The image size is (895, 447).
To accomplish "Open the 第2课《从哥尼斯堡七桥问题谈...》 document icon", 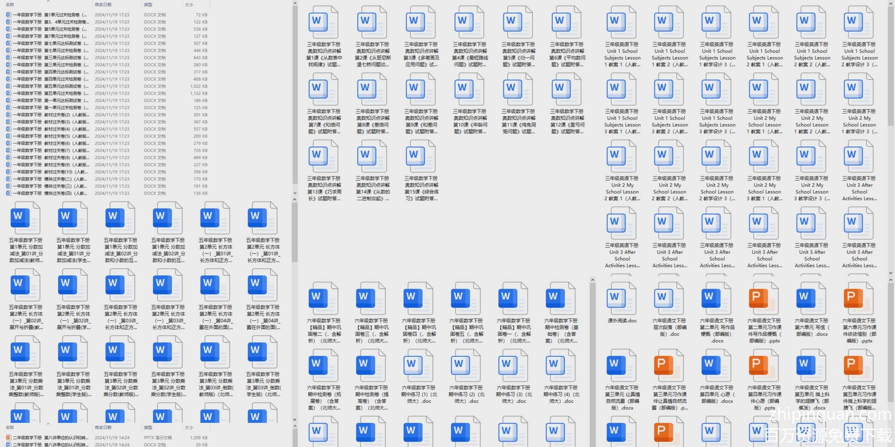I will (372, 22).
